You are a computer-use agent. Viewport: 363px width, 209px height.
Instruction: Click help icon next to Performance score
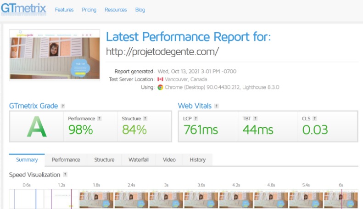[99, 119]
